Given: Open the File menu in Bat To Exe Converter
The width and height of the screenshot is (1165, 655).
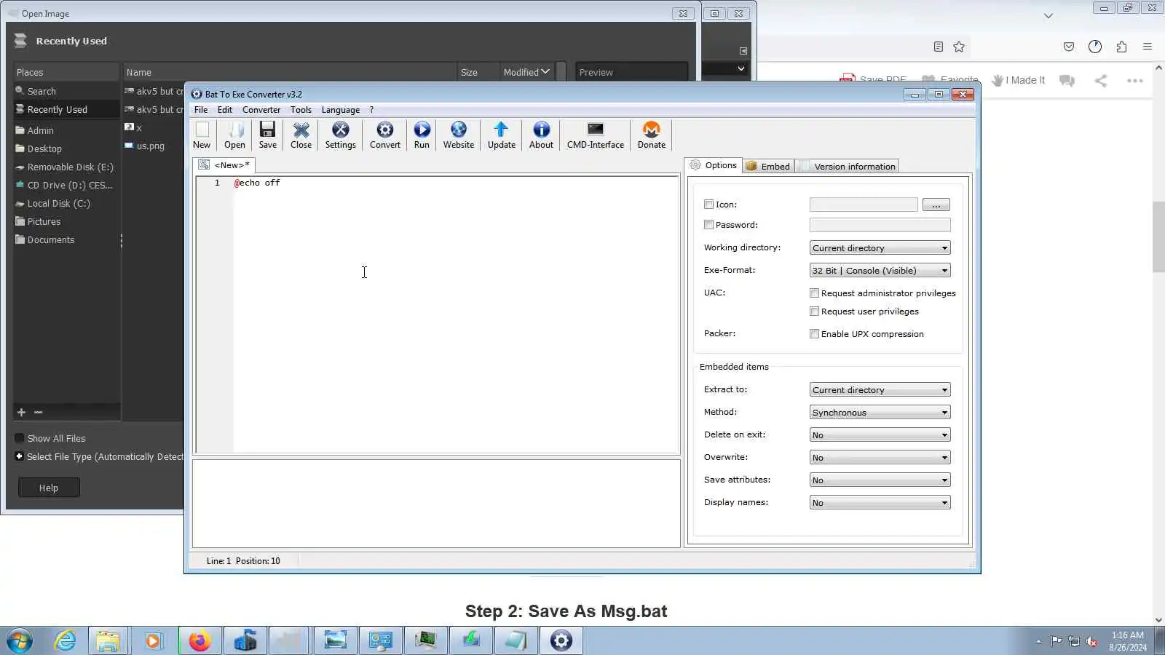Looking at the screenshot, I should (201, 110).
